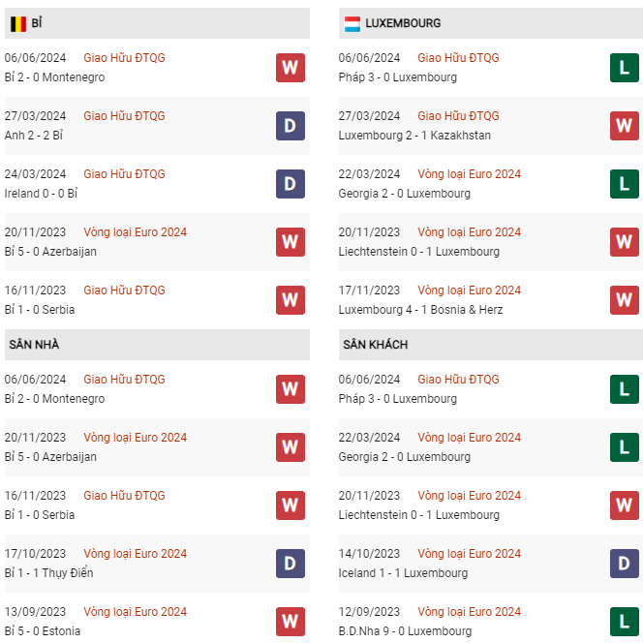
Task: Select the SÂN KHÁCH section header
Action: [x=376, y=345]
